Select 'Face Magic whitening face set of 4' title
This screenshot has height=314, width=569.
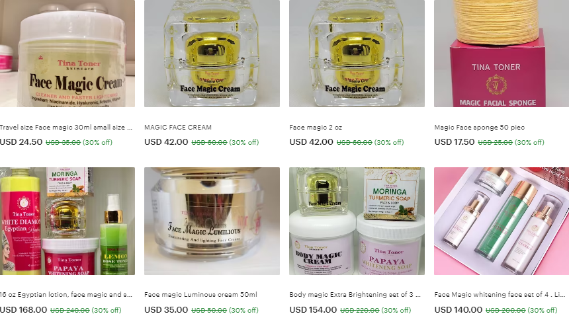(501, 294)
